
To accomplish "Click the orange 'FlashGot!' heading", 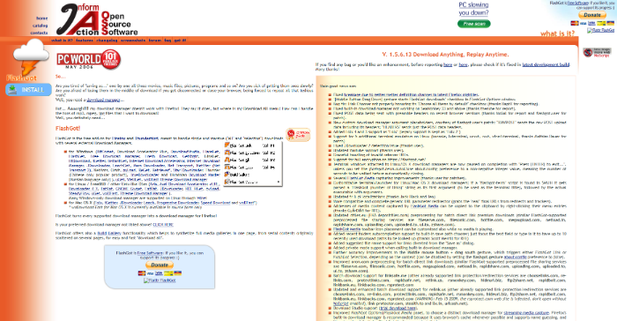I will [68, 129].
